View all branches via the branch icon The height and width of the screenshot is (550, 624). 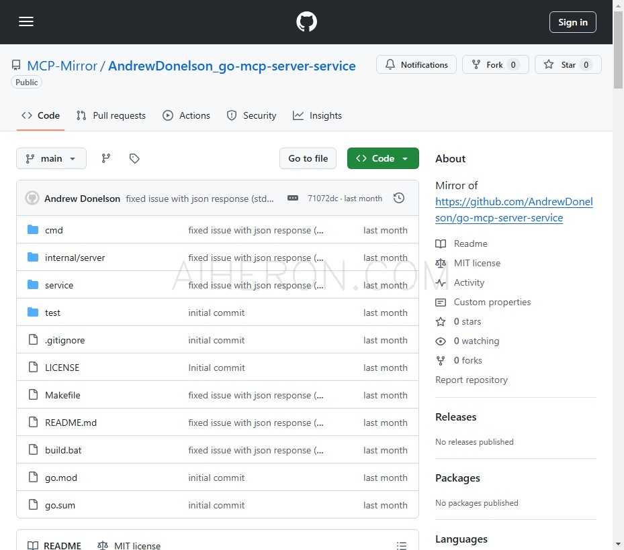tap(105, 158)
